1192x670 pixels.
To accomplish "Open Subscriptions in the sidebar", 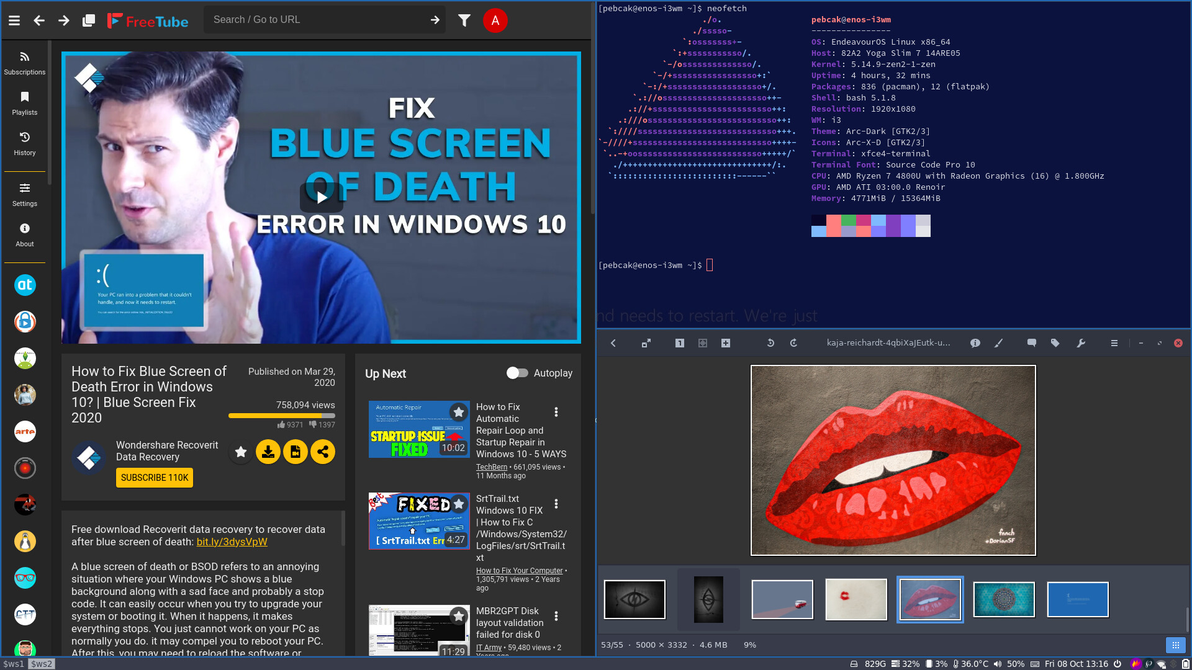I will 25,64.
